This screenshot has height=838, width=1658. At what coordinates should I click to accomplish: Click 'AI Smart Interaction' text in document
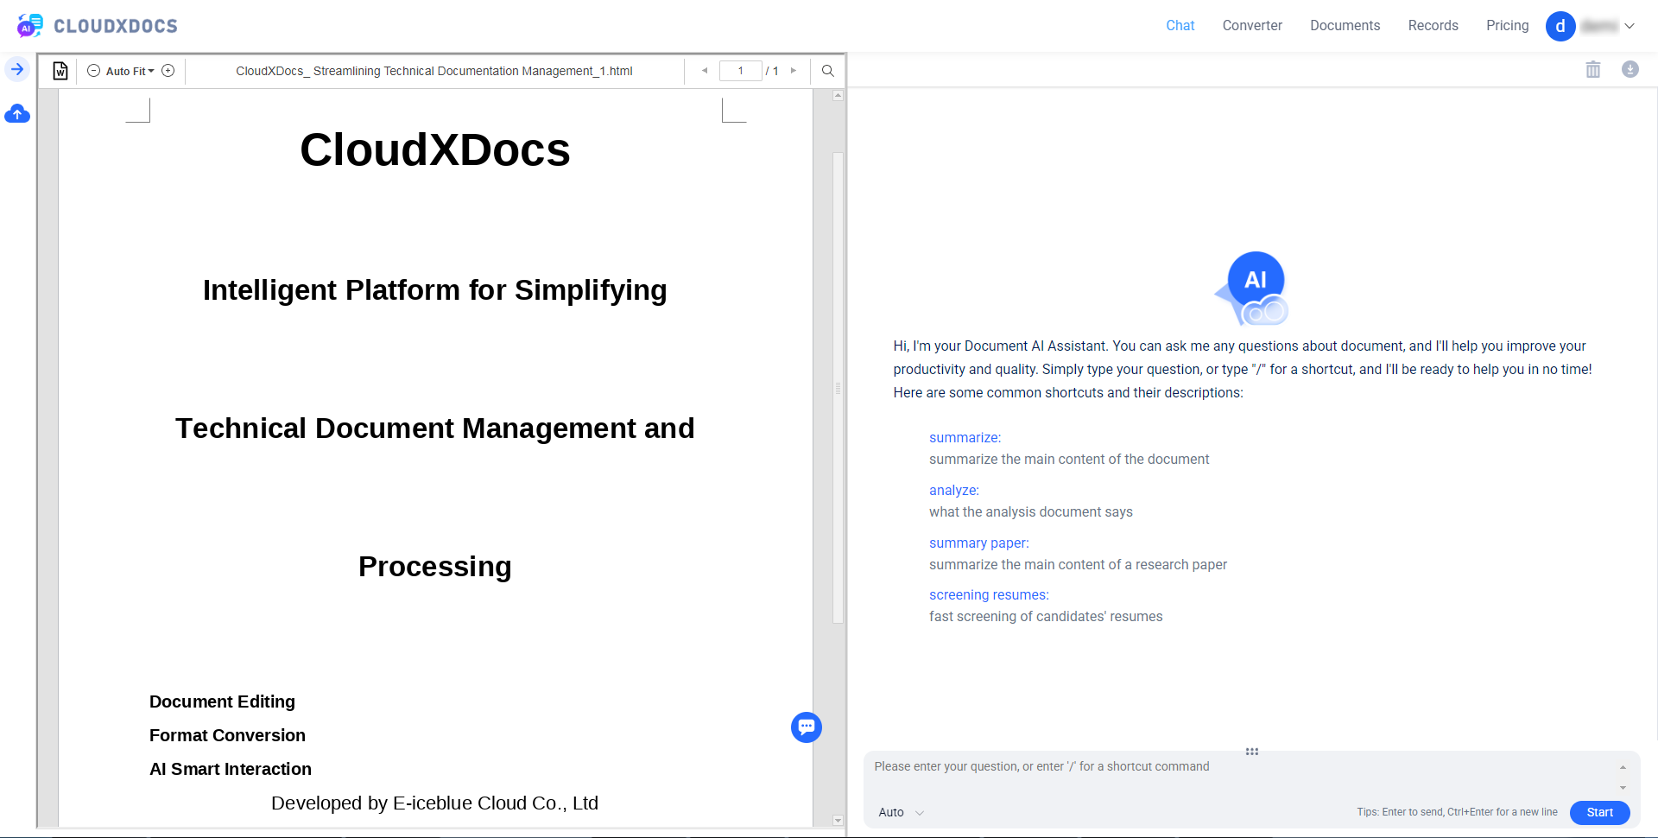[231, 769]
